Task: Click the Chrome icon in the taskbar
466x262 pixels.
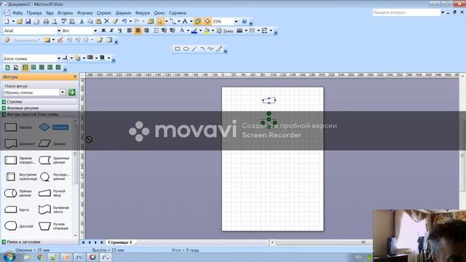Action: click(x=41, y=257)
